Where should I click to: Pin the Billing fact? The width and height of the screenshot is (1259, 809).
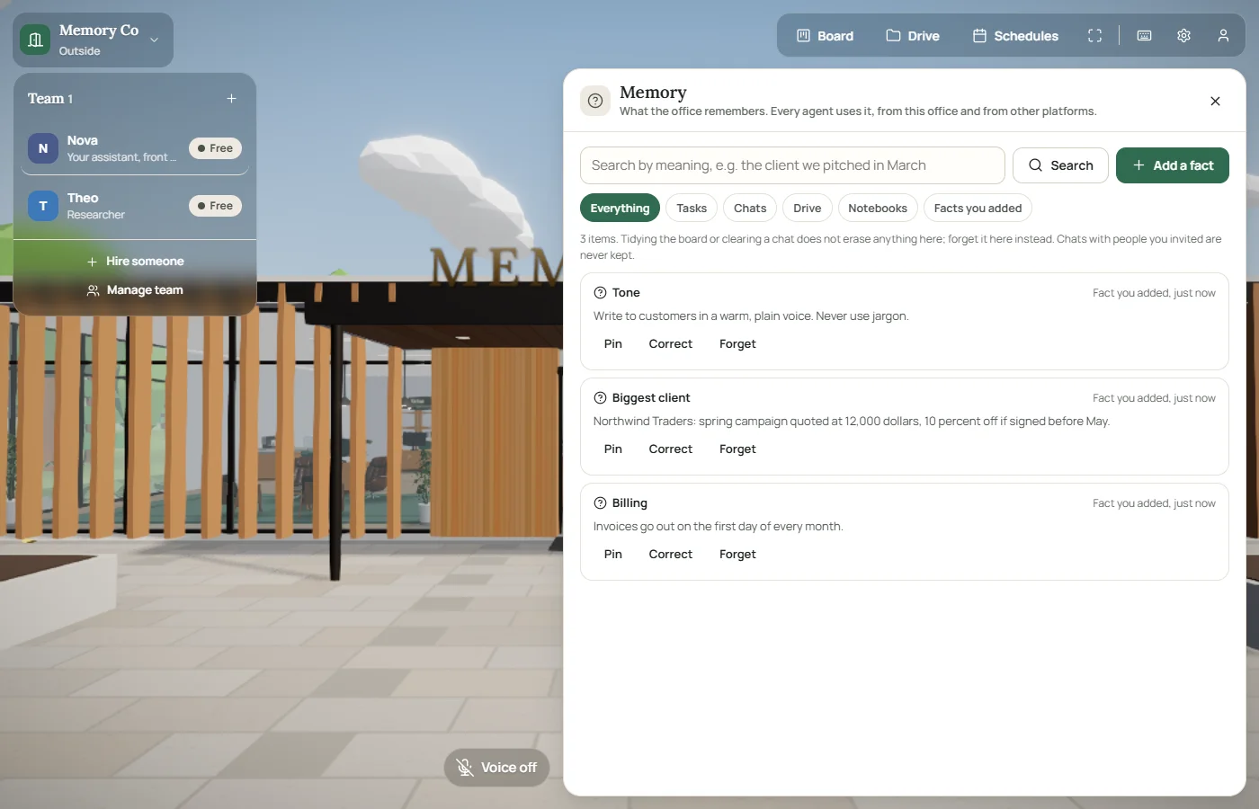[613, 555]
